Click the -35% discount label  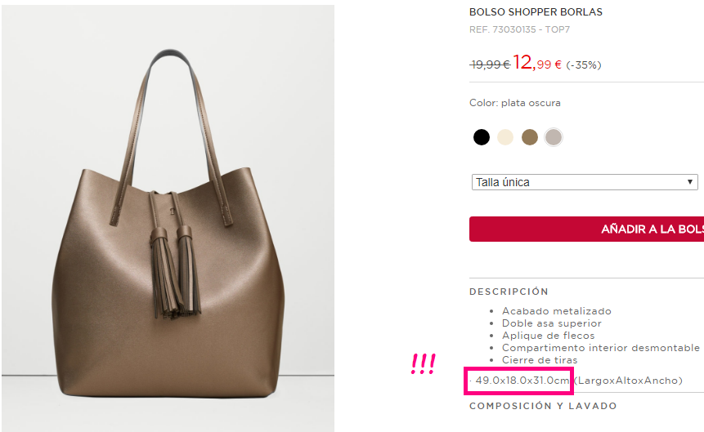tap(583, 65)
